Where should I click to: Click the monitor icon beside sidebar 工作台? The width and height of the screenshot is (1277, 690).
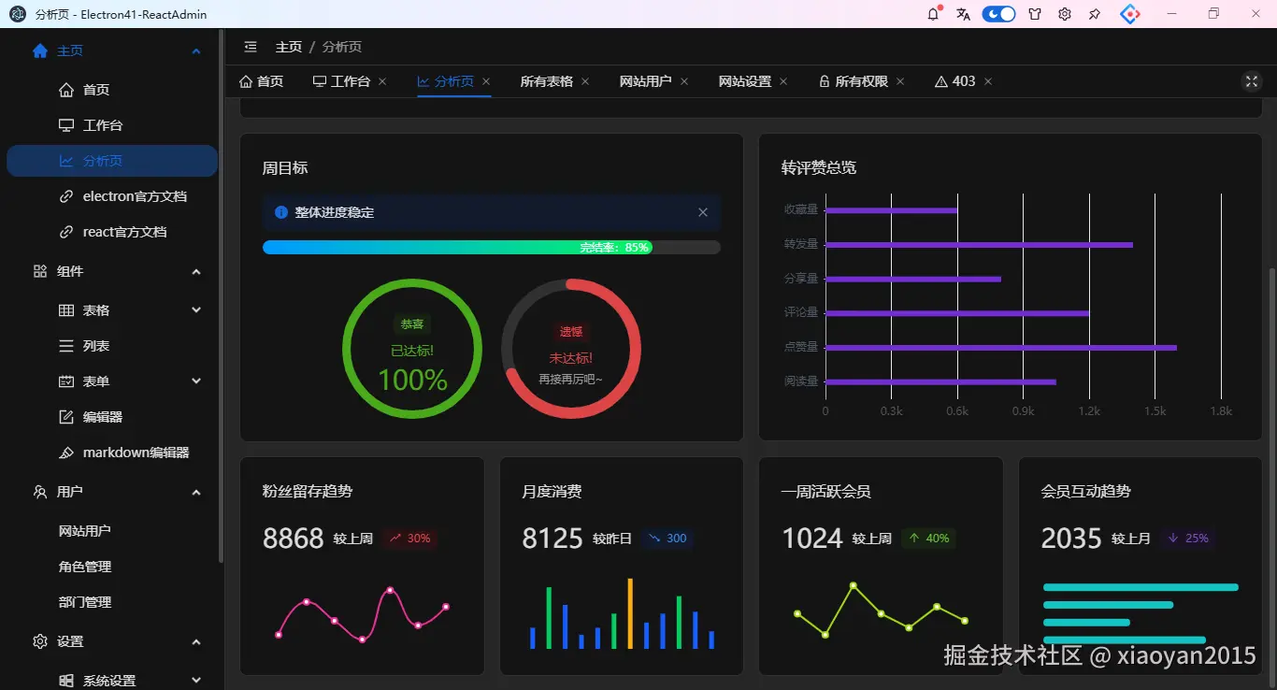[x=66, y=125]
